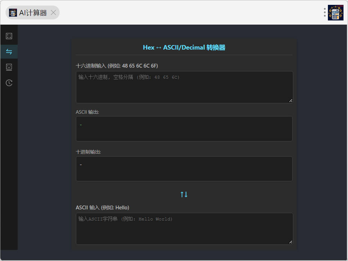Open the three-dot menu at top right

(x=324, y=12)
